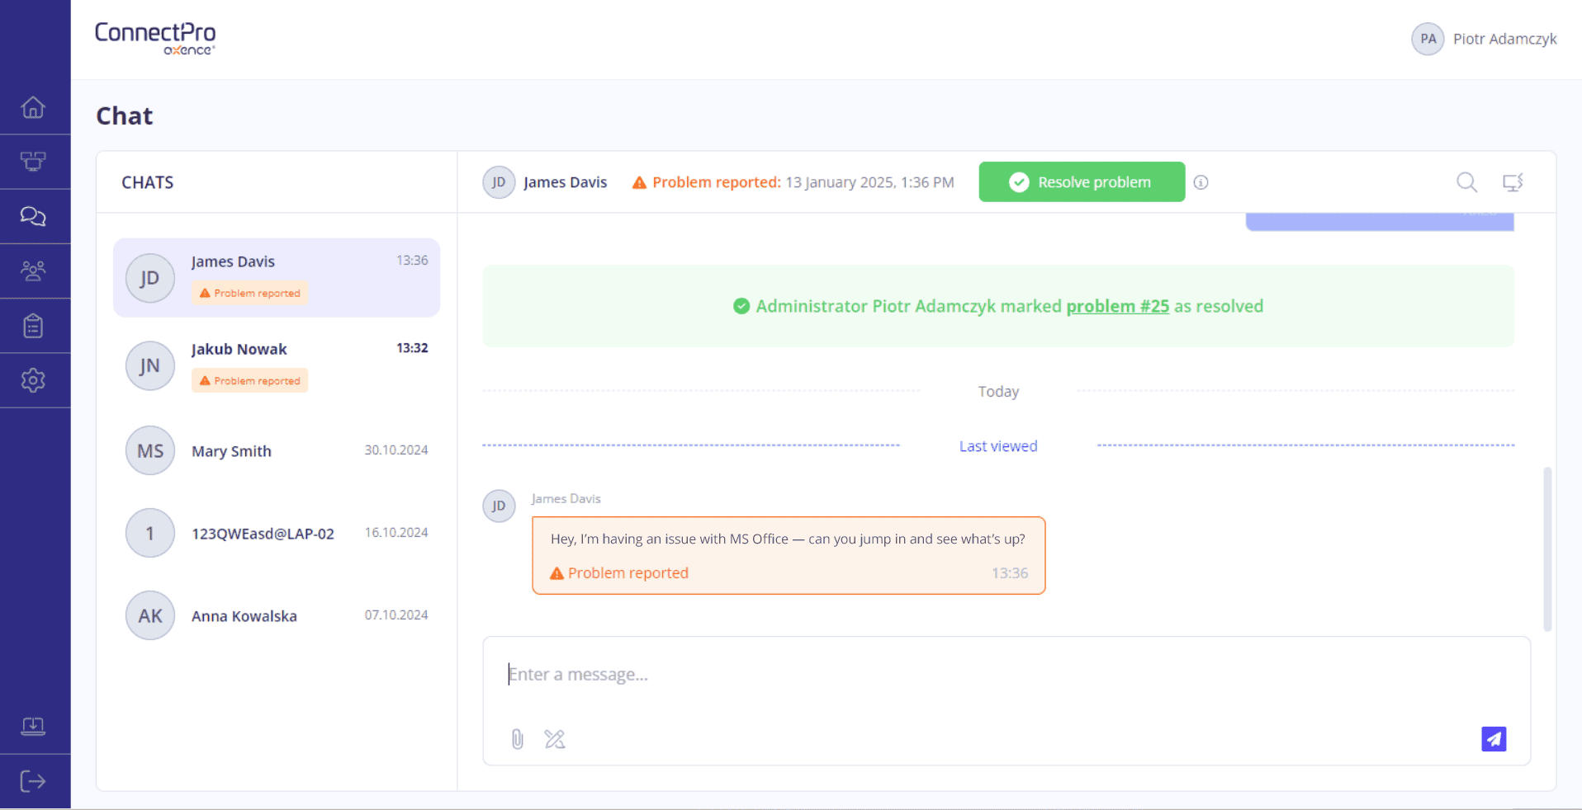Click the logout icon in sidebar
The height and width of the screenshot is (810, 1582).
[33, 781]
